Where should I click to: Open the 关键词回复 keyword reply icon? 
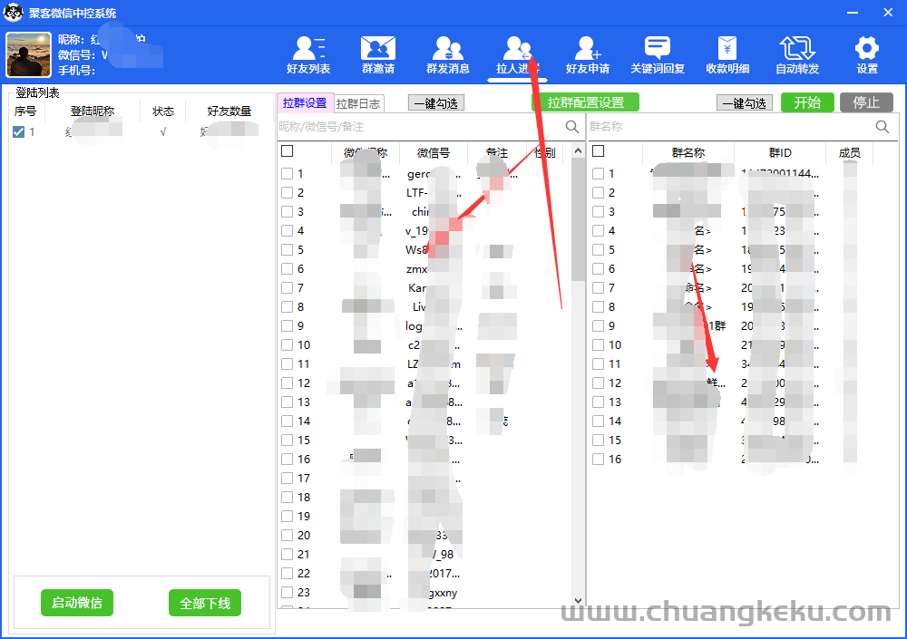[657, 55]
